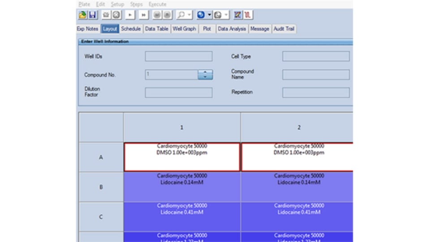Viewport: 430px width, 242px height.
Task: Switch to the Schedule tab
Action: 131,29
